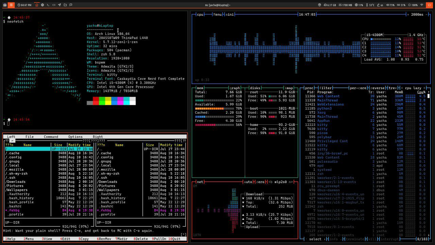Viewport: 435px width, 245px height.
Task: Switch to the folder workspace icon
Action: point(65,5)
